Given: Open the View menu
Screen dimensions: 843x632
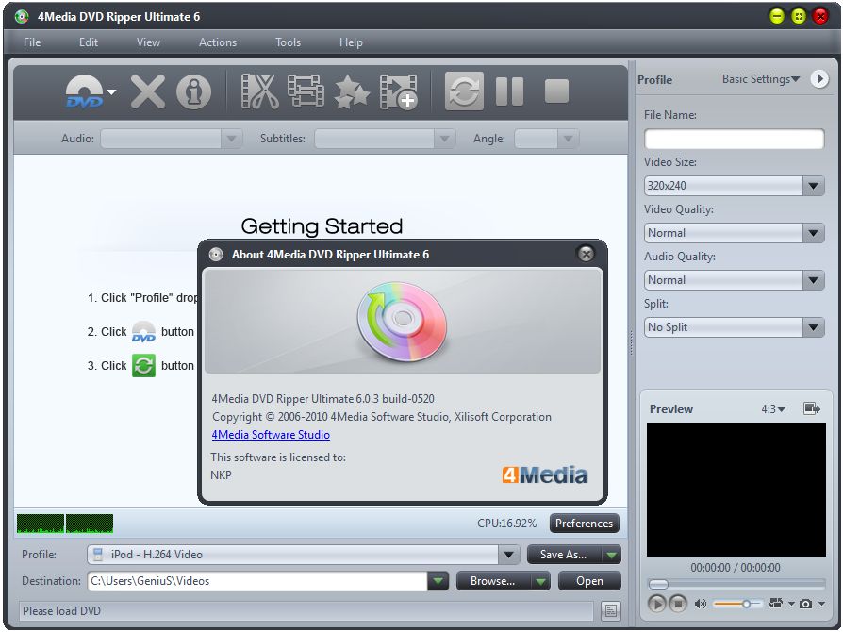Looking at the screenshot, I should click(x=148, y=42).
